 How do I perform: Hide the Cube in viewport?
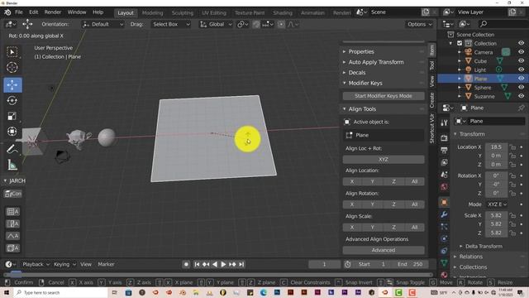point(521,60)
